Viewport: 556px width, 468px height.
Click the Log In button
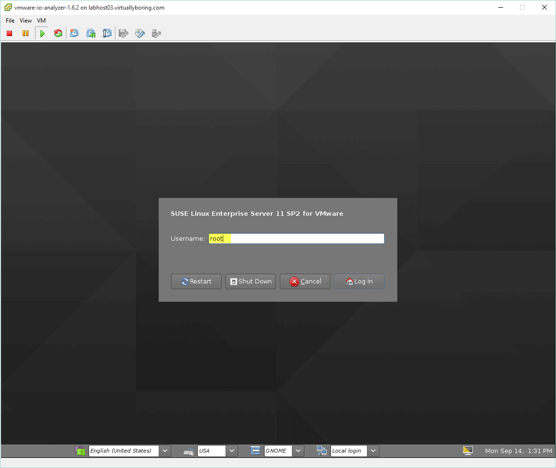(x=359, y=281)
